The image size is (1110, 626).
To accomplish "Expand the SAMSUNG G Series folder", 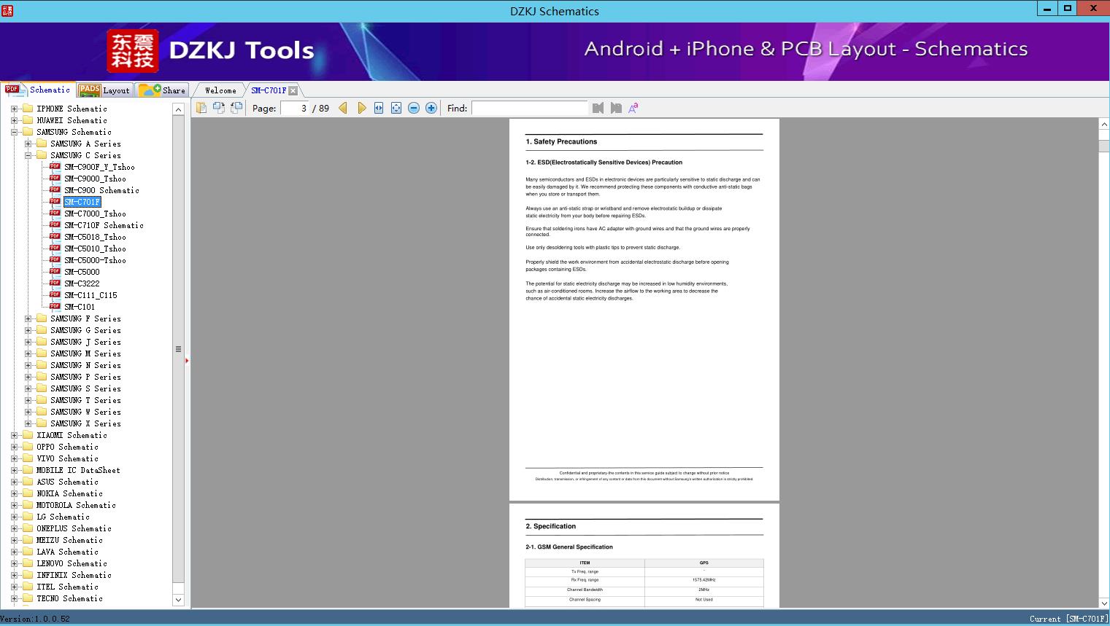I will pos(28,330).
